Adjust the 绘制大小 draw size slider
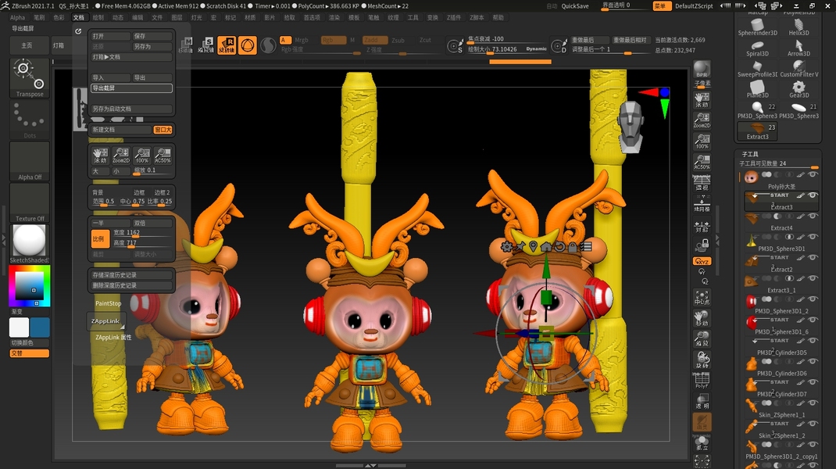Screen dimensions: 836x469 (508, 49)
